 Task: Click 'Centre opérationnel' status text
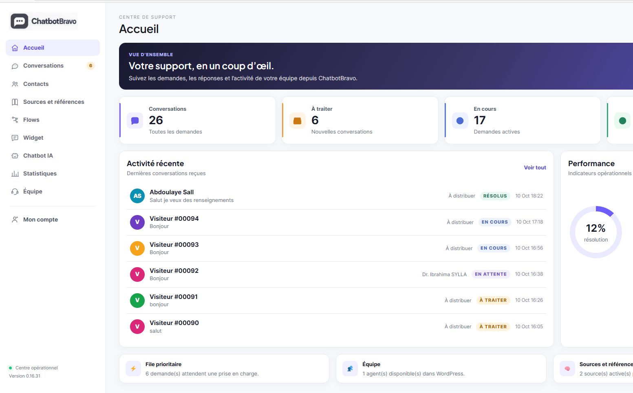[x=37, y=368]
